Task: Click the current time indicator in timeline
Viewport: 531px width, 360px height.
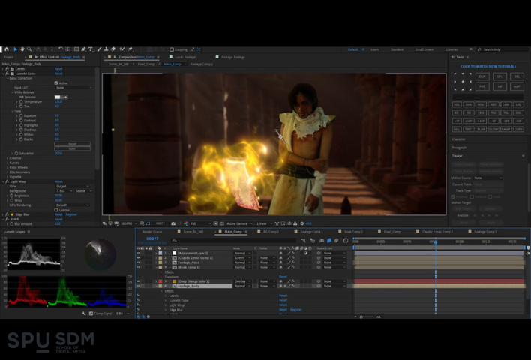Action: (x=436, y=242)
